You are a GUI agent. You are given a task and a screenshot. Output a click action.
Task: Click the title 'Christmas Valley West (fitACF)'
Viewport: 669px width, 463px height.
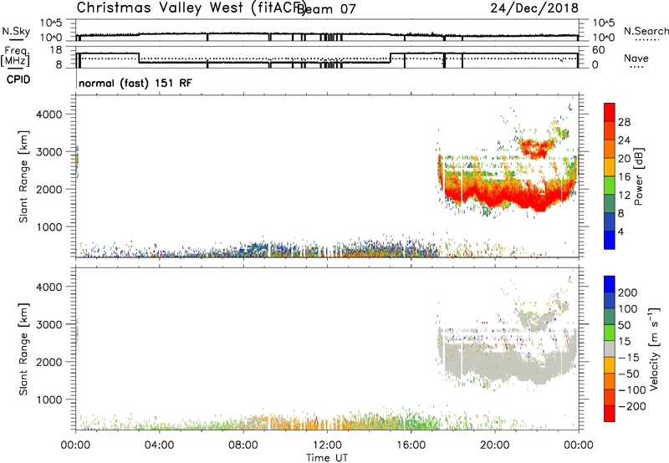191,8
